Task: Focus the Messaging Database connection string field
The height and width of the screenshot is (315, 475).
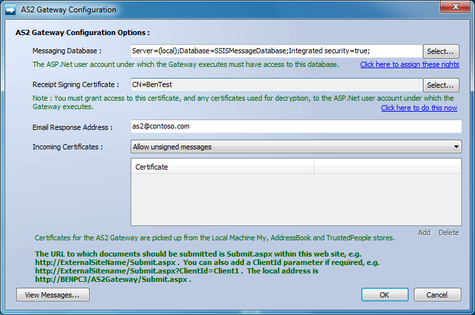Action: coord(277,51)
